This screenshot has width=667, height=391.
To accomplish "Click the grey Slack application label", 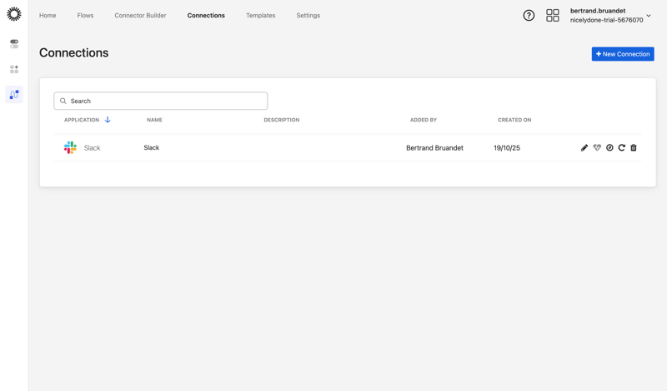I will tap(92, 148).
